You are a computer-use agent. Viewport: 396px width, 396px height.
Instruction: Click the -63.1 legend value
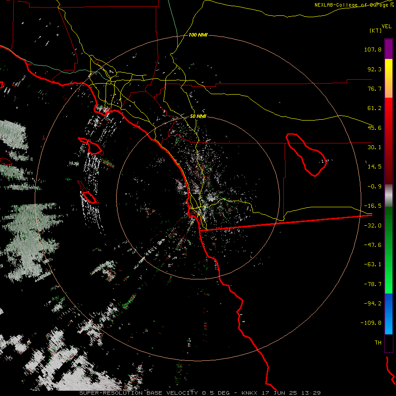(x=373, y=264)
